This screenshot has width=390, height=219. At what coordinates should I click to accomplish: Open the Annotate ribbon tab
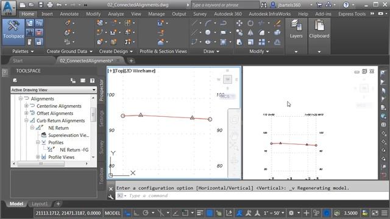point(69,14)
